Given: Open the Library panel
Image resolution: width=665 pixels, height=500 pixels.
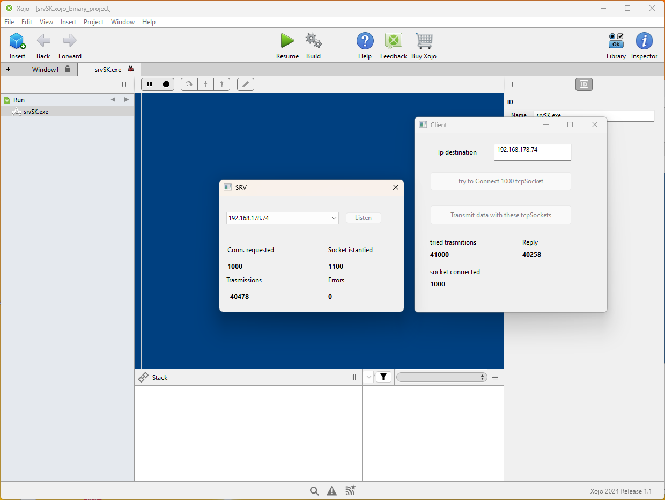Looking at the screenshot, I should click(x=616, y=41).
